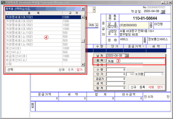Close the 품목 selection popup

83,9
